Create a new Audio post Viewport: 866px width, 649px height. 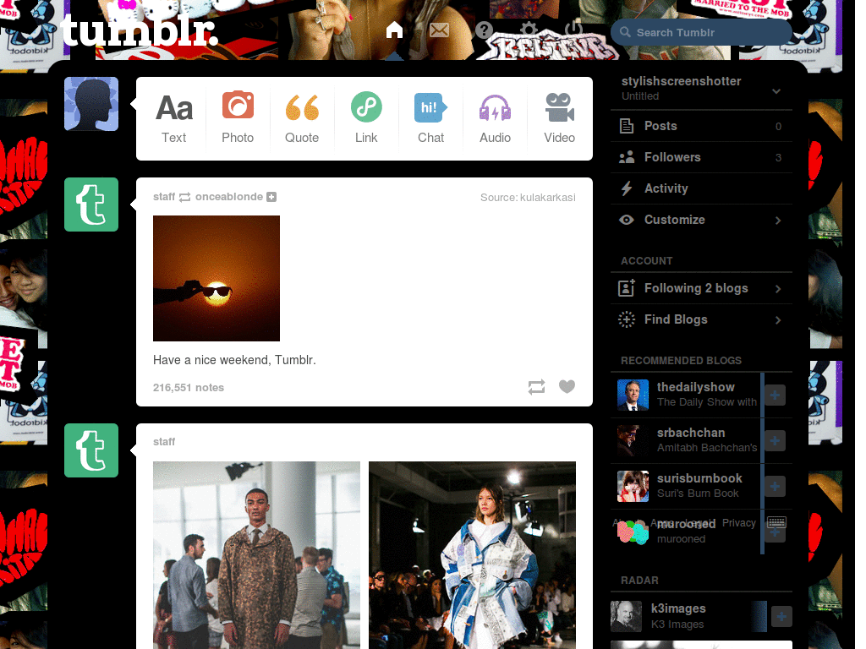pos(495,118)
